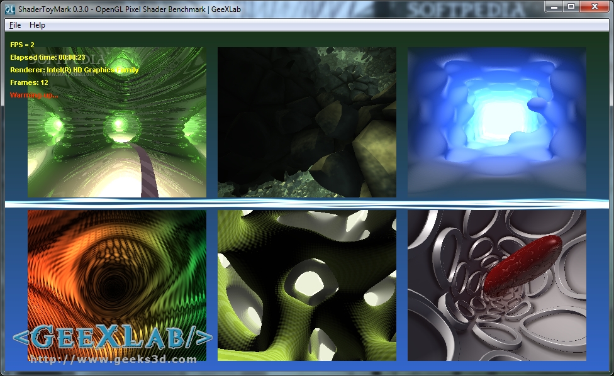Minimize the ShaderToyMark window
The width and height of the screenshot is (614, 376).
[554, 7]
